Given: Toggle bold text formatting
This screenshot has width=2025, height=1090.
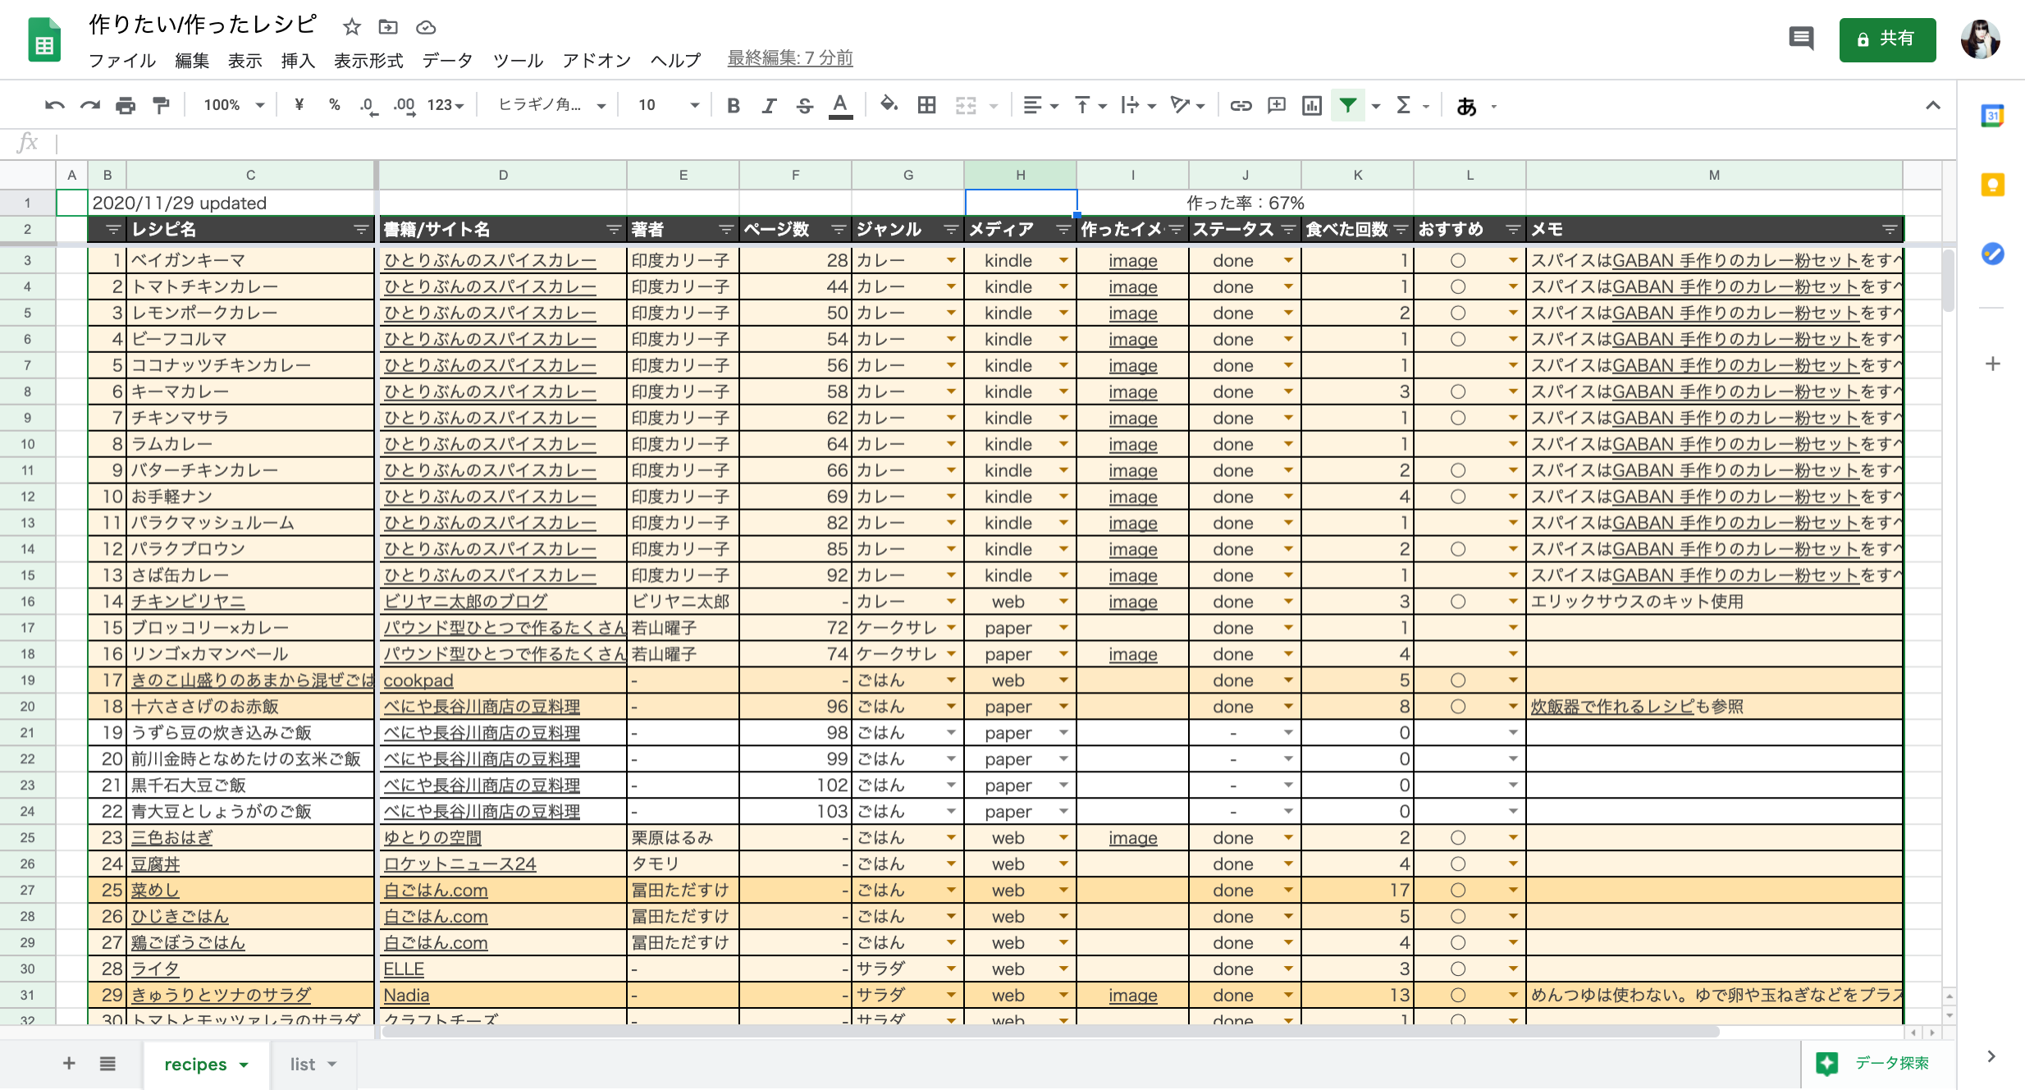Looking at the screenshot, I should pyautogui.click(x=734, y=105).
